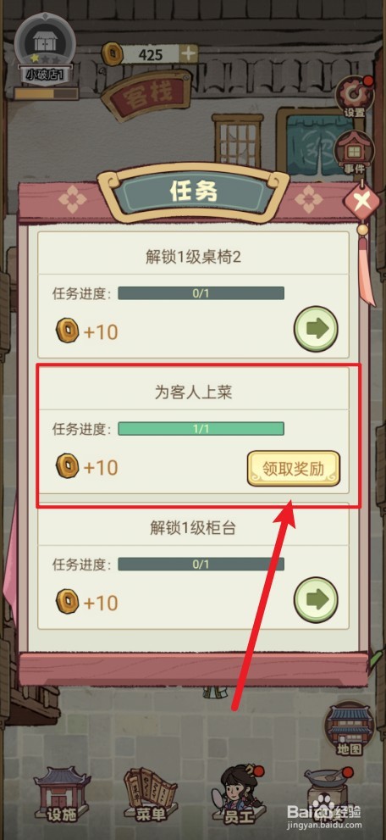Claim reward with 领取奖励 button

click(x=294, y=469)
